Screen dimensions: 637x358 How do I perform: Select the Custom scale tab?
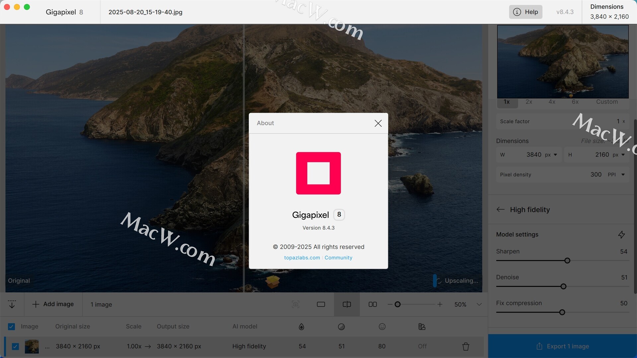607,102
